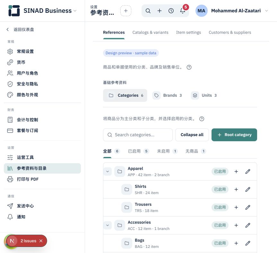
Task: Click the MA user avatar
Action: pos(201,11)
